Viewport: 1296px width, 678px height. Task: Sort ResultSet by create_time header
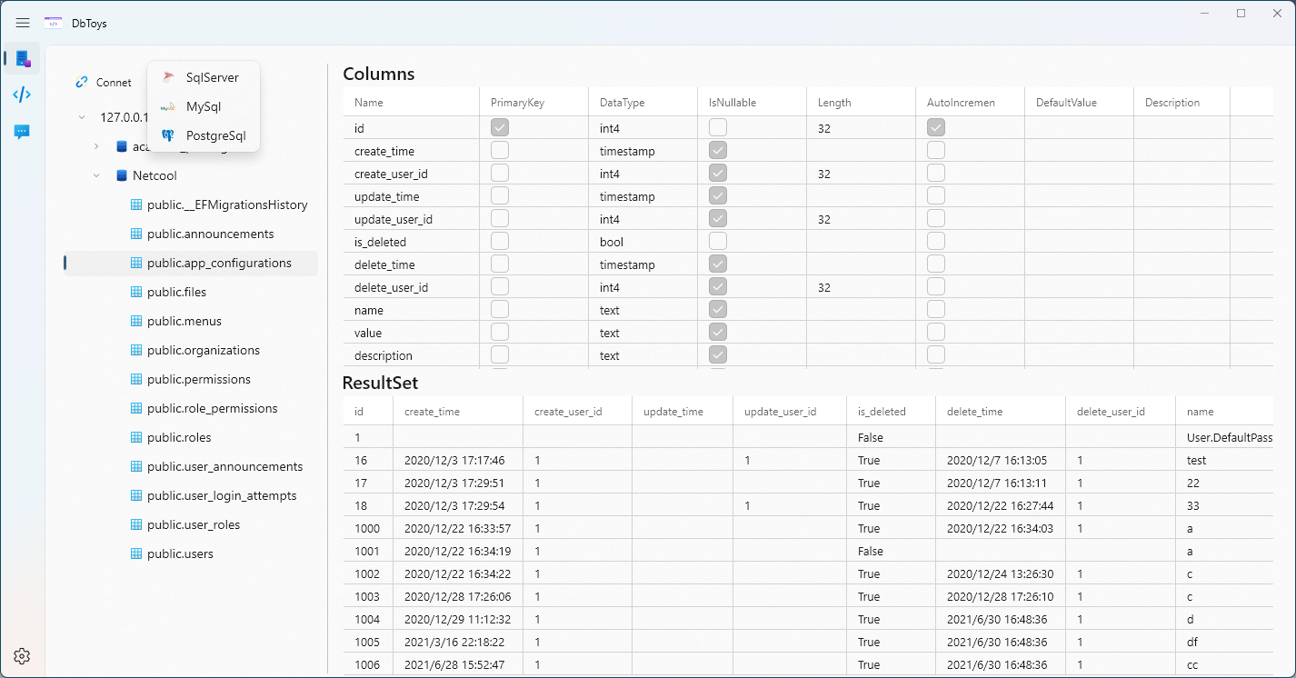[458, 412]
